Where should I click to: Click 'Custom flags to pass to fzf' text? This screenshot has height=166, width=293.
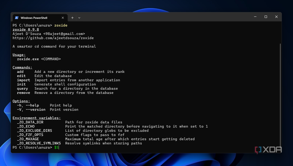click(x=95, y=135)
